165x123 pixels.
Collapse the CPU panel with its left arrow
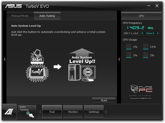point(119,59)
